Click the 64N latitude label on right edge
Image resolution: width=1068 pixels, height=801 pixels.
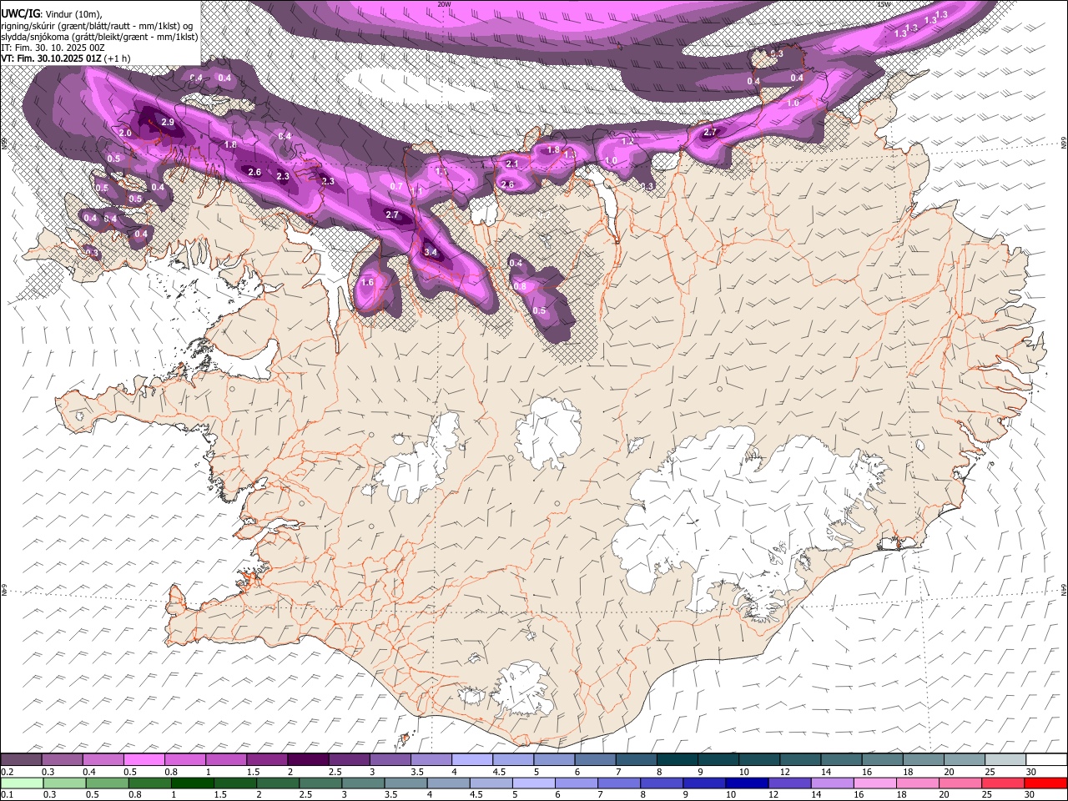[1064, 589]
